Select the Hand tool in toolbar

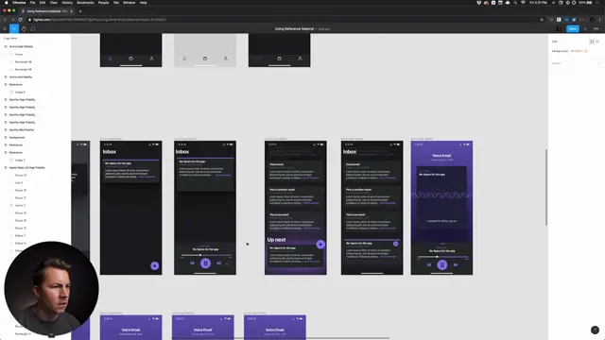click(x=24, y=29)
